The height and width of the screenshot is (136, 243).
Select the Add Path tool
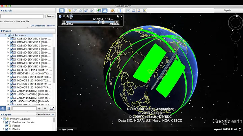click(x=81, y=10)
